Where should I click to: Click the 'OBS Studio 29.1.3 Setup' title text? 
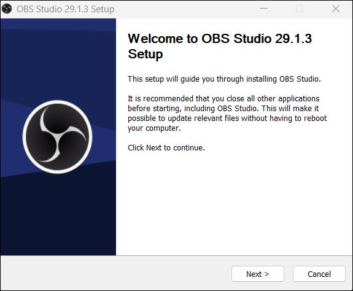pyautogui.click(x=65, y=9)
